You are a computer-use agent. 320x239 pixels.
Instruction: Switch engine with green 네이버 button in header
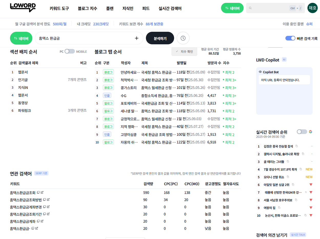click(x=232, y=8)
